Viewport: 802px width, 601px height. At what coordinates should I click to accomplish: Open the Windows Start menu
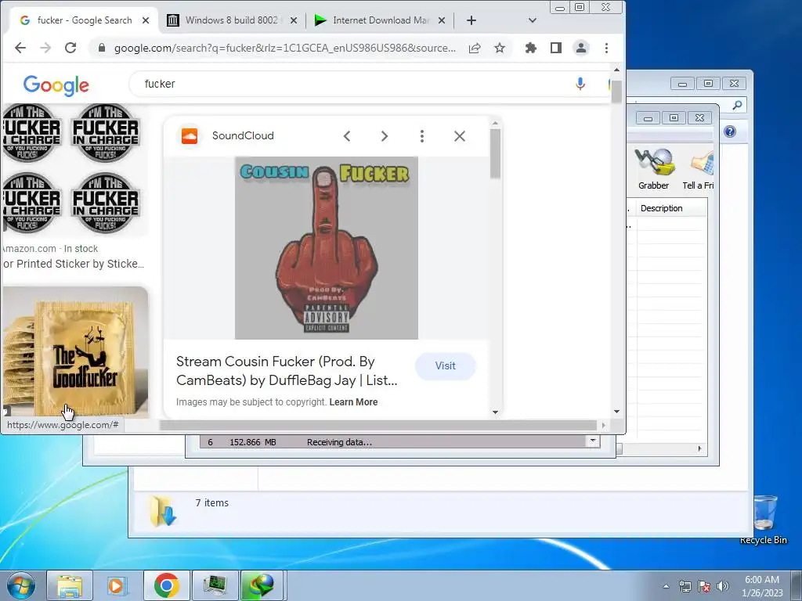[20, 585]
